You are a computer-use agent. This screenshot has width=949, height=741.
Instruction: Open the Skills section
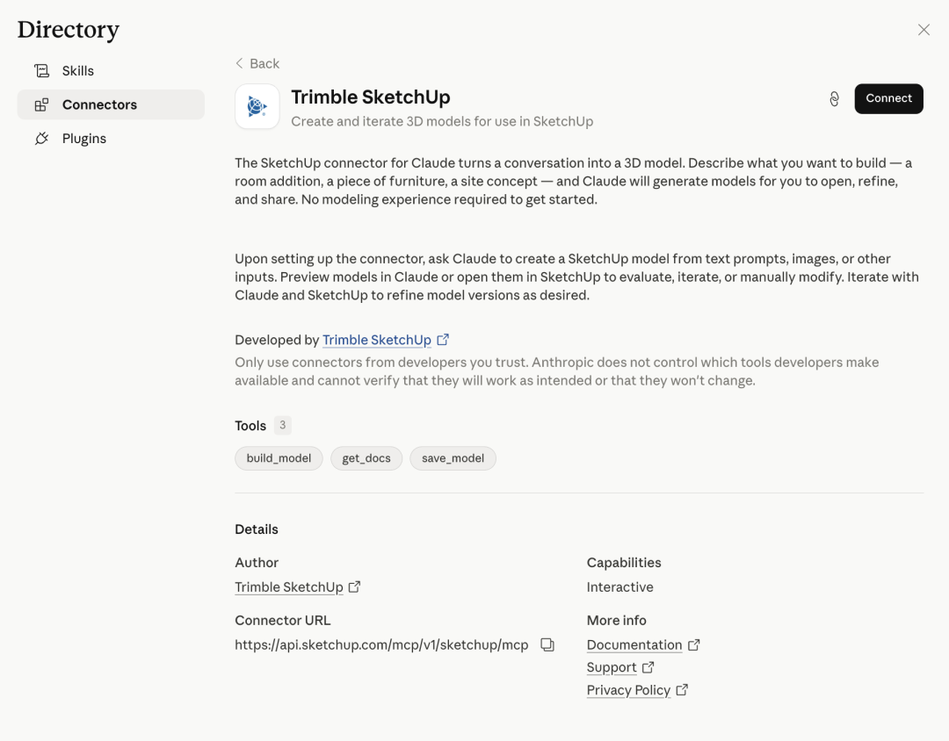[77, 71]
